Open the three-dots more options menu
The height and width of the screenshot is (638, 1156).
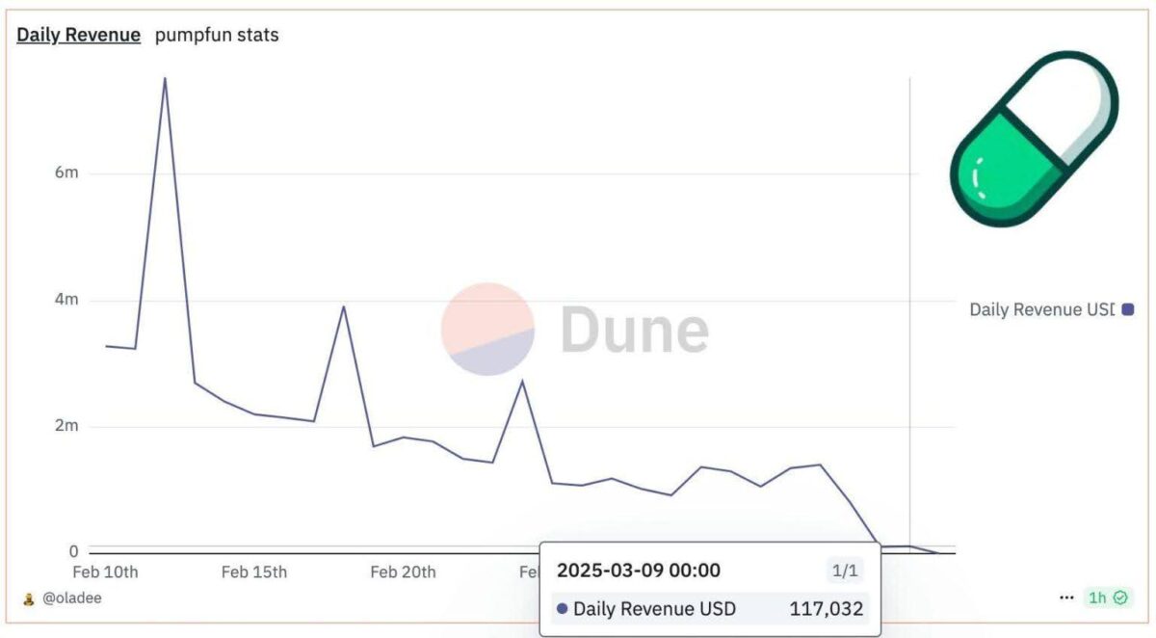click(1066, 598)
